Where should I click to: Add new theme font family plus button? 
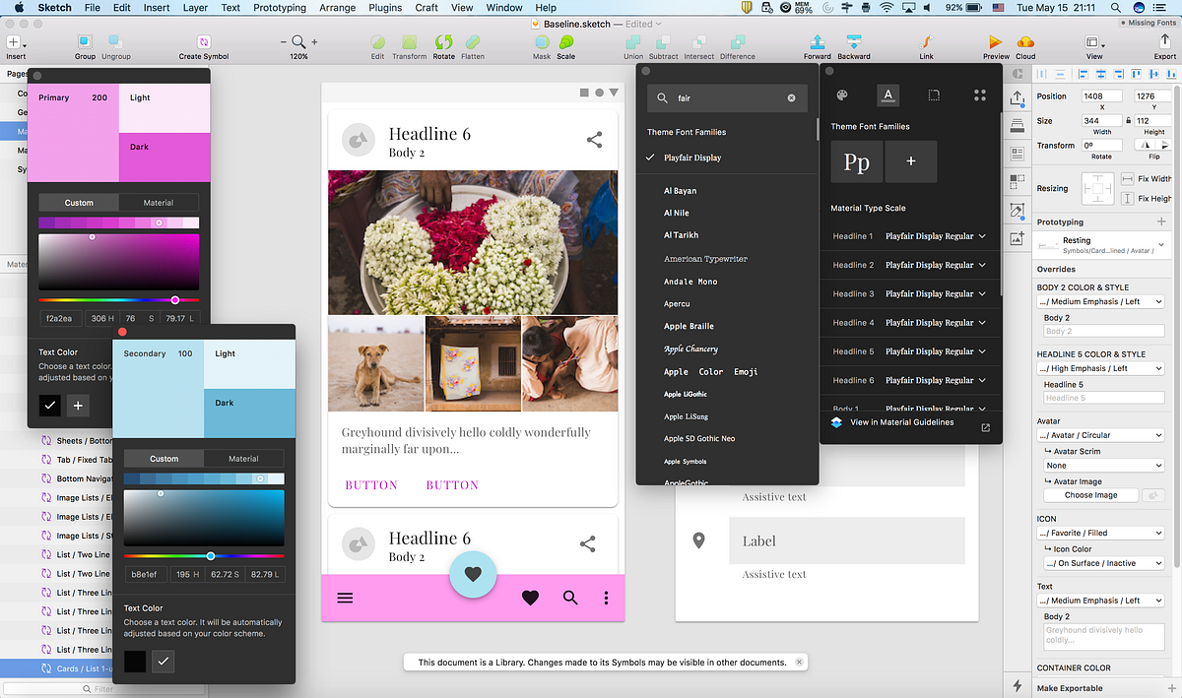[x=910, y=160]
